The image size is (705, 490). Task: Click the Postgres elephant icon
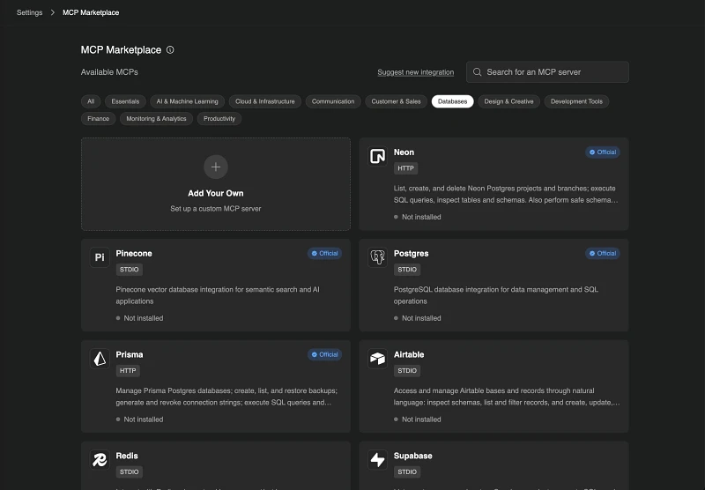pyautogui.click(x=377, y=257)
